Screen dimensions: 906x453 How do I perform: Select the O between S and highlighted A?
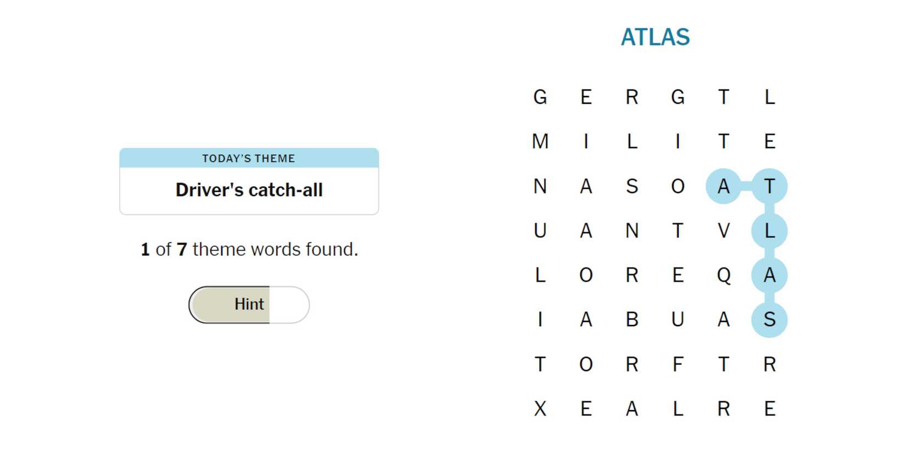point(678,186)
